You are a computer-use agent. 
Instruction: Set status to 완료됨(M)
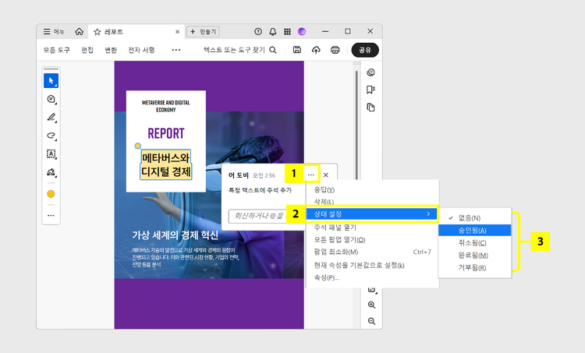[x=474, y=256]
